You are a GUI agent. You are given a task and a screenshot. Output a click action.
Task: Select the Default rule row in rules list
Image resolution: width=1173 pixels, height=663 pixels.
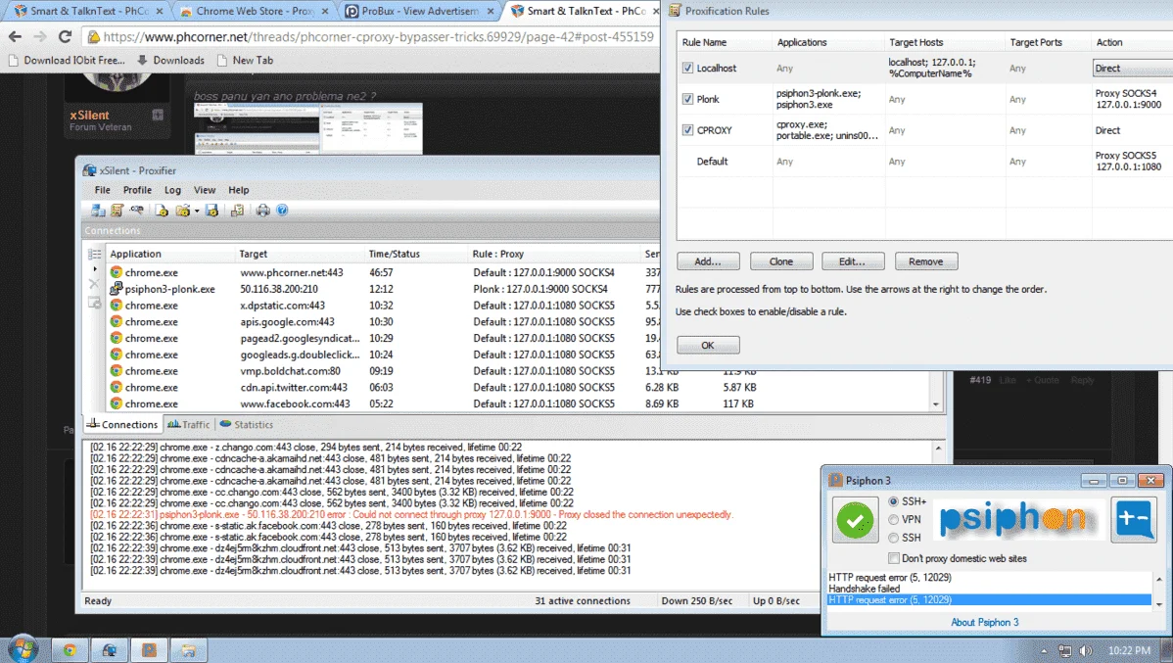[x=924, y=161]
